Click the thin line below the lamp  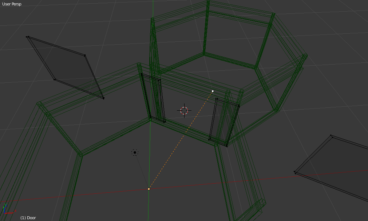click(x=141, y=170)
